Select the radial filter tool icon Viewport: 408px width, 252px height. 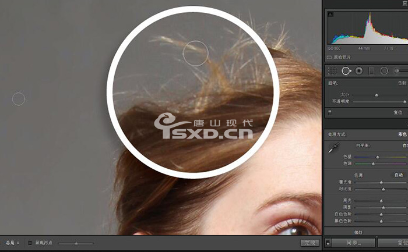click(x=384, y=70)
